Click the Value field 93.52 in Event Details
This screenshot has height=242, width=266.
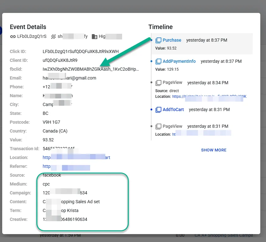click(x=48, y=140)
